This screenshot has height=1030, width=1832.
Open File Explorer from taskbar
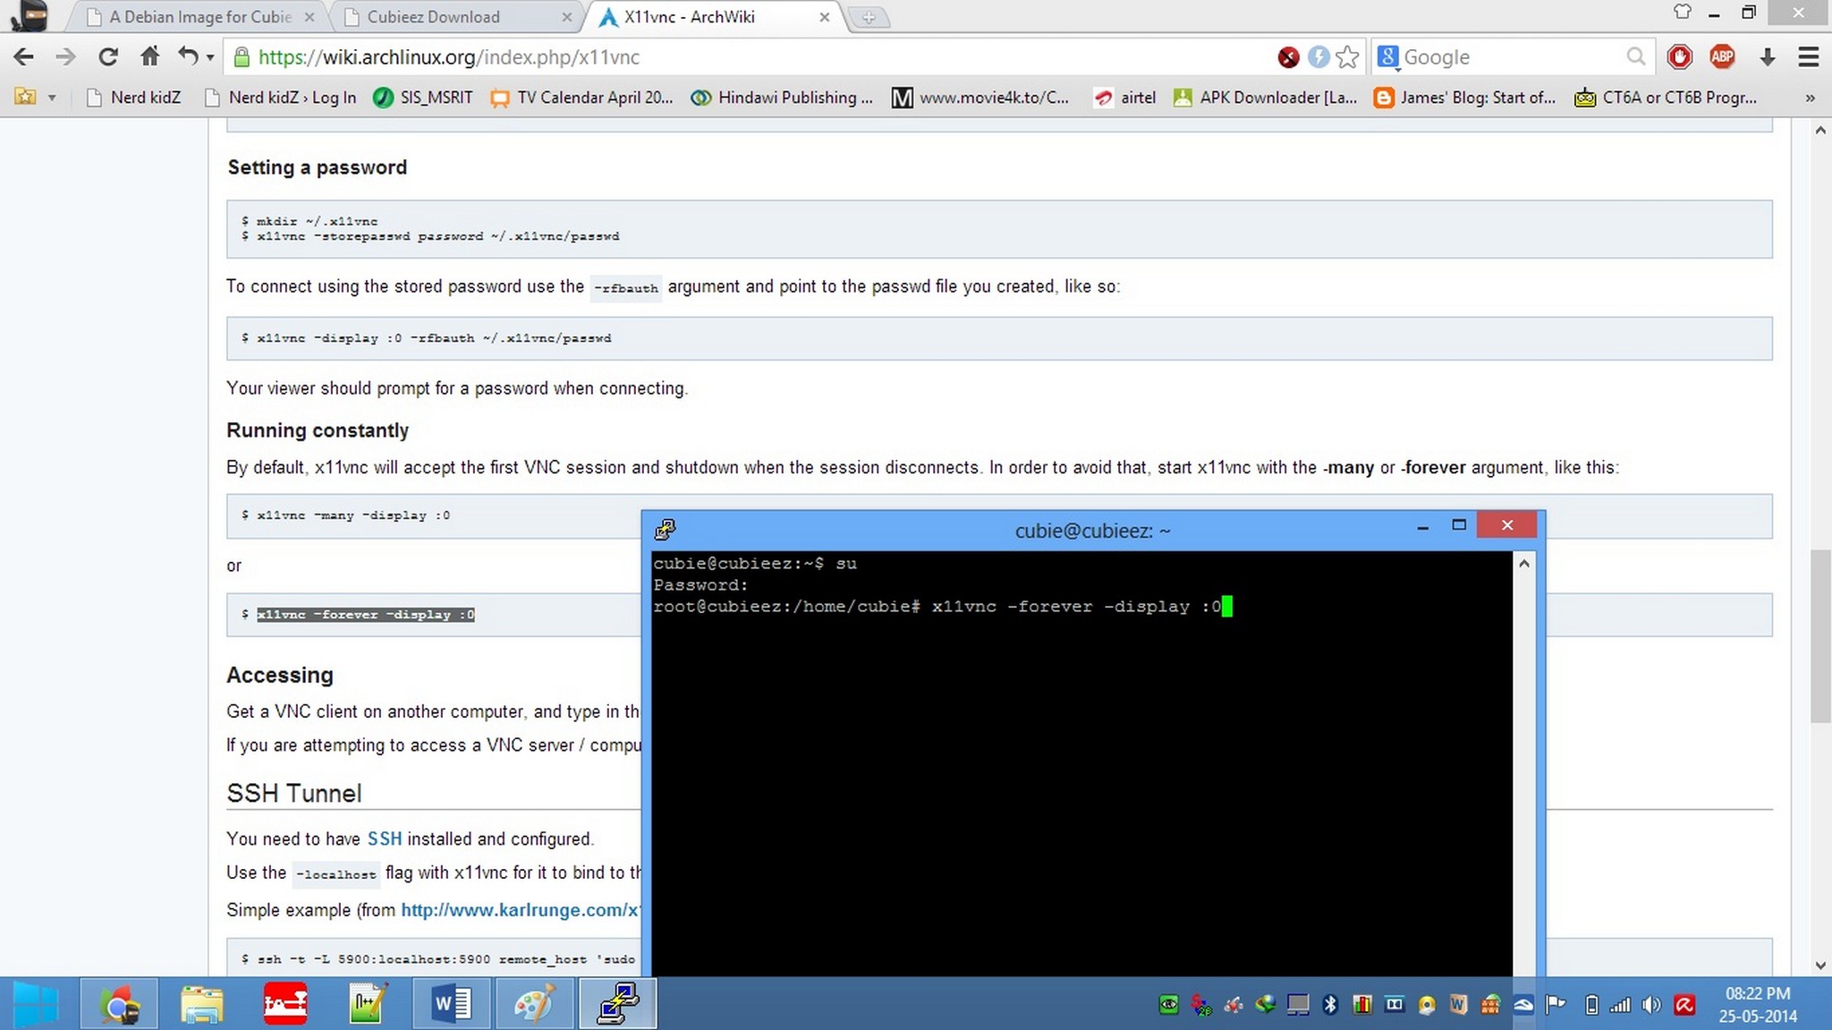pyautogui.click(x=202, y=1003)
